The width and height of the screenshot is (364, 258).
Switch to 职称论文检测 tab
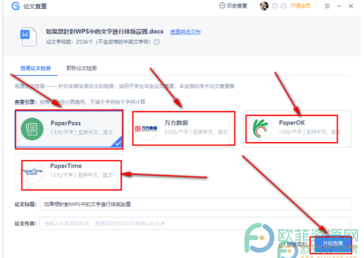click(81, 68)
